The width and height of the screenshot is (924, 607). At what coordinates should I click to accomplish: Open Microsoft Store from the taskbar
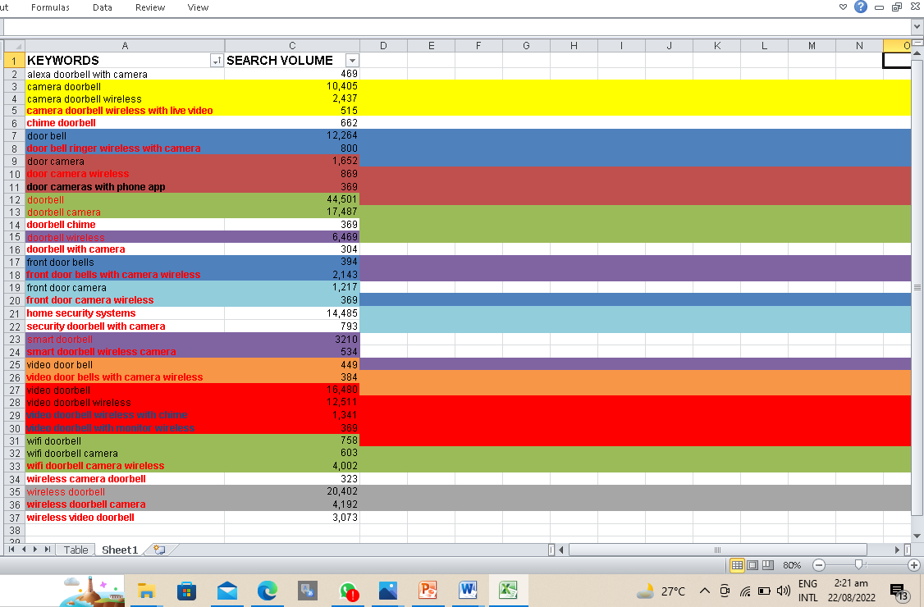point(186,590)
